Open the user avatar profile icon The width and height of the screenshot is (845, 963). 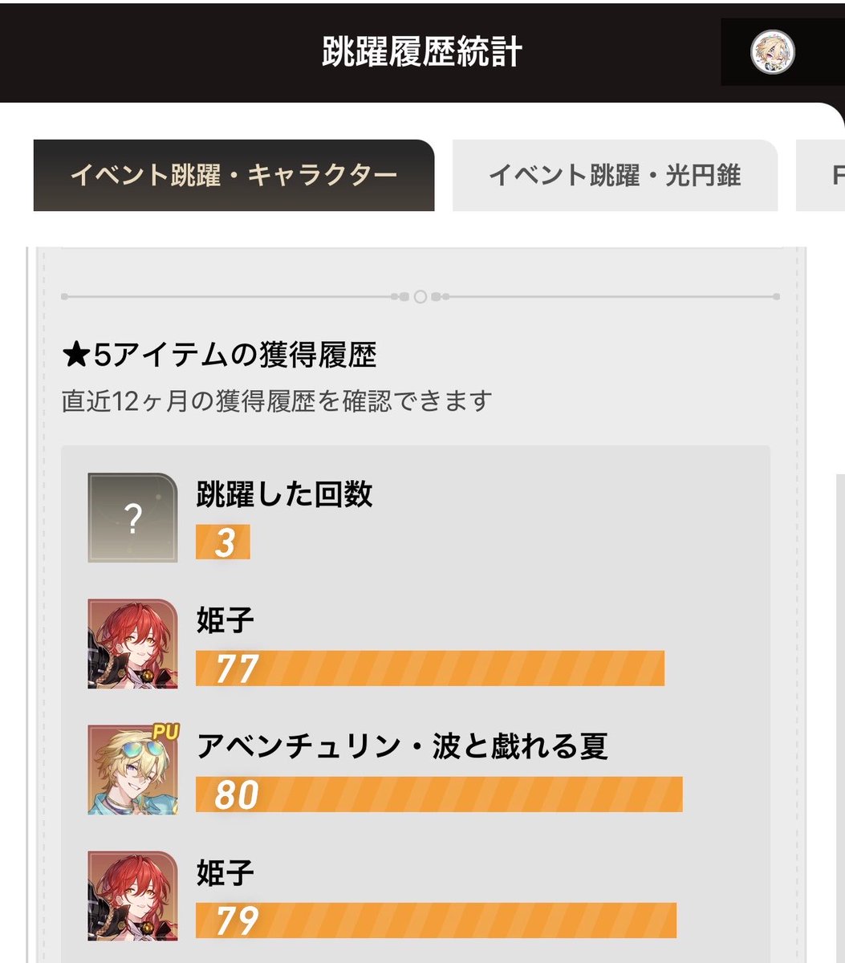[x=773, y=53]
